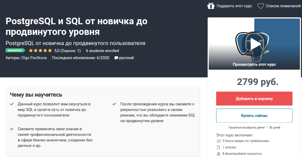
Task: Click the wishlist heart icon
Action: point(260,6)
